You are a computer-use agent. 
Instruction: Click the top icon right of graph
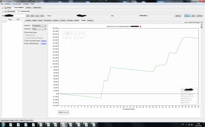coord(201,25)
